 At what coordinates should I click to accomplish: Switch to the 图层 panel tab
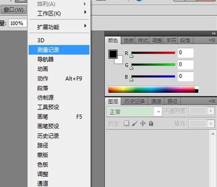(x=113, y=101)
